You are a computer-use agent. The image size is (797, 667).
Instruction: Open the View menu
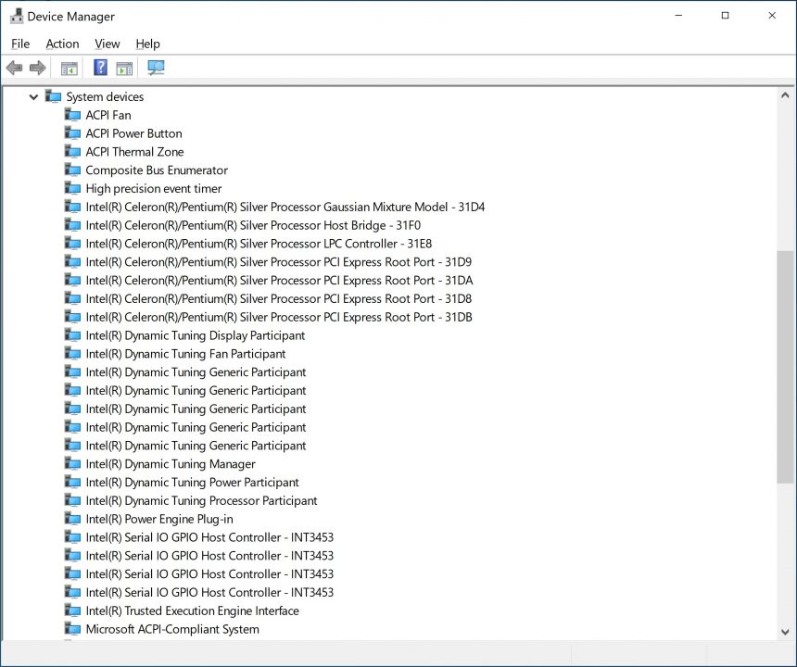108,44
